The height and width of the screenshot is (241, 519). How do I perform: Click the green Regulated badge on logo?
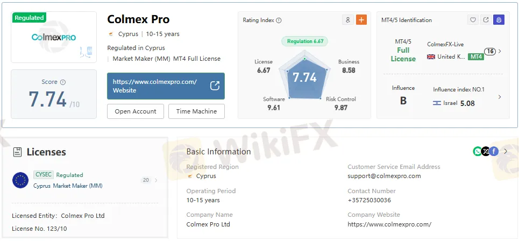(29, 18)
